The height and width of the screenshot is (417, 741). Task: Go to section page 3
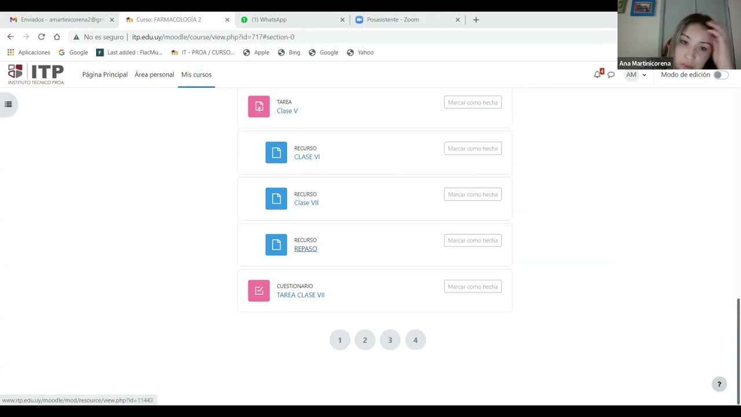(390, 340)
